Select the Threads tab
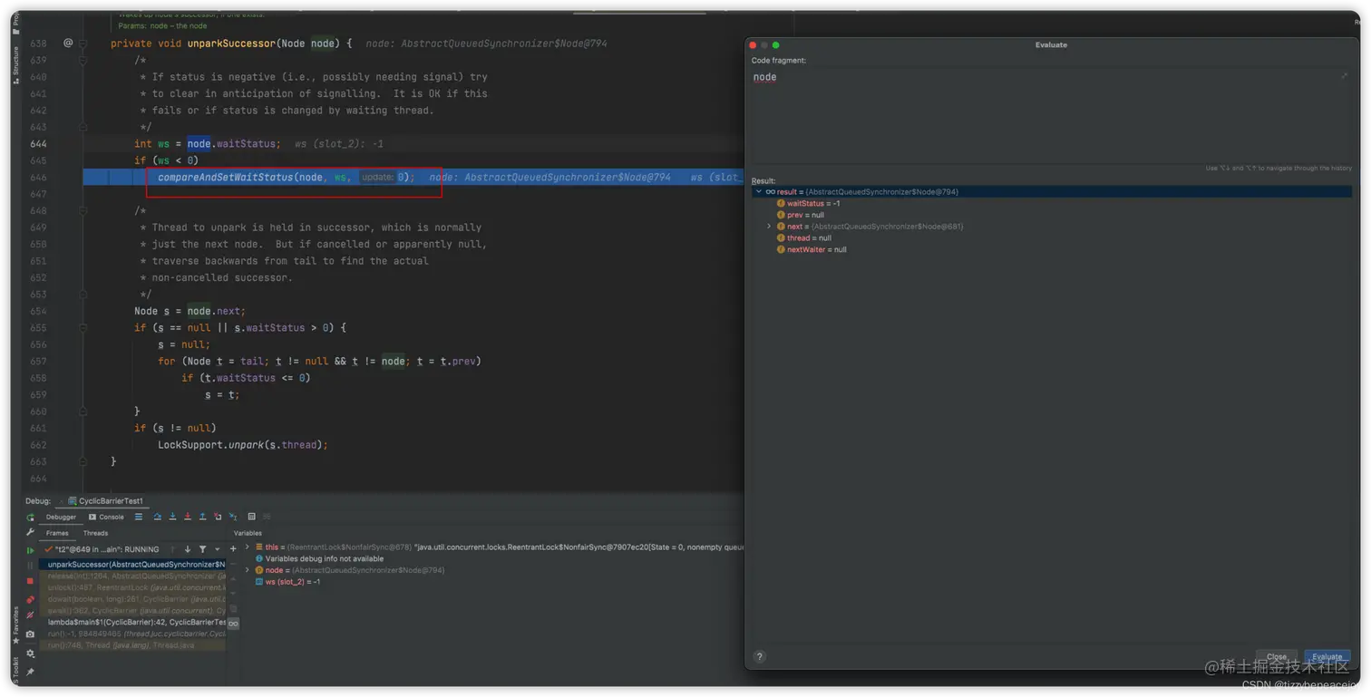This screenshot has width=1371, height=697. tap(95, 533)
